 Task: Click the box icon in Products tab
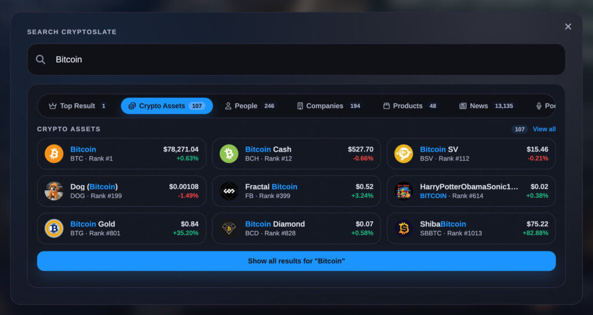click(x=386, y=106)
